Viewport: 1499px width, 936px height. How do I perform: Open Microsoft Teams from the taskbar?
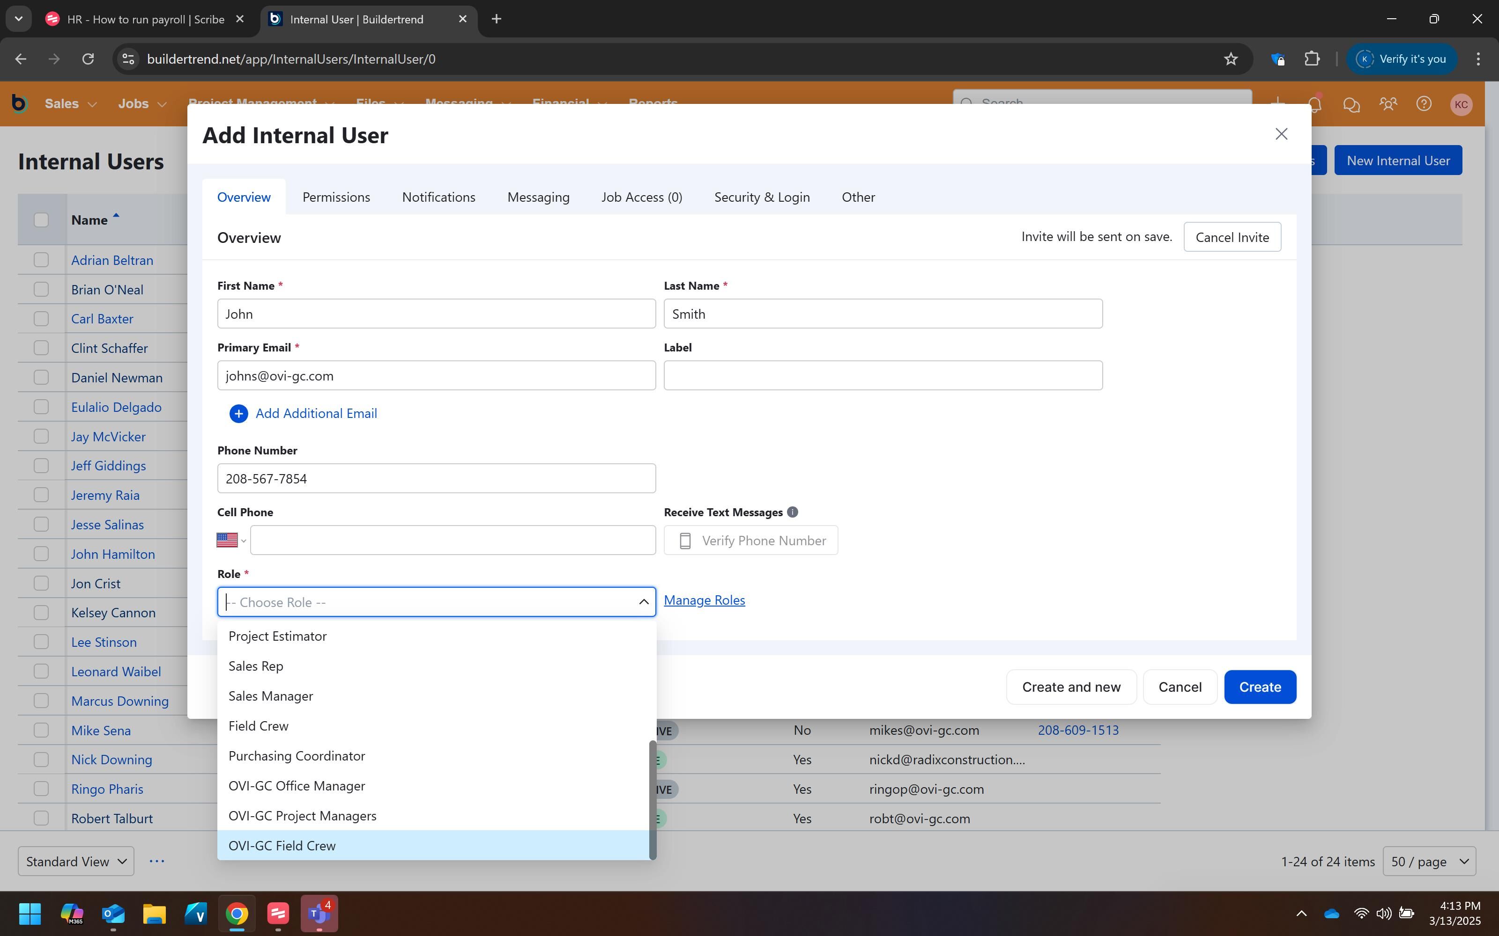319,913
